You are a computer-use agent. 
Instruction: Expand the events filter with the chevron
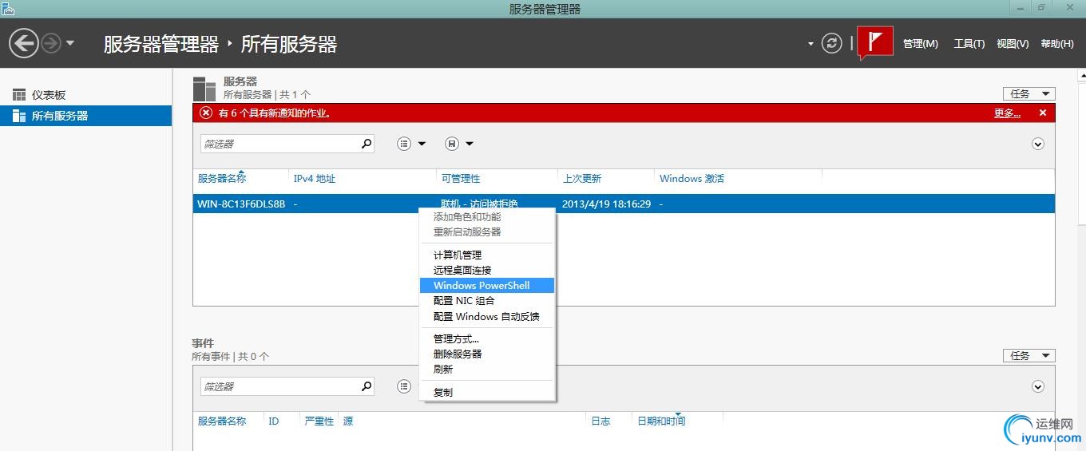pos(1038,386)
